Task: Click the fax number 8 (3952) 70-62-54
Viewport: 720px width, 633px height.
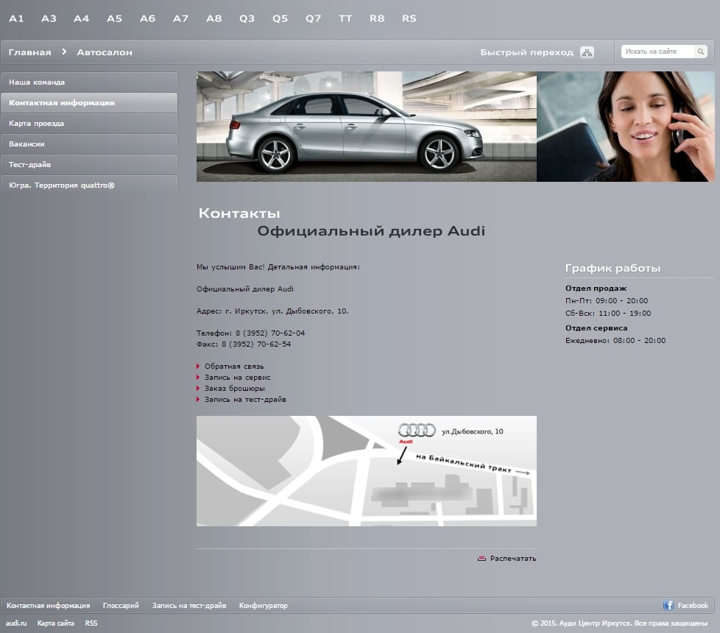Action: pos(256,344)
